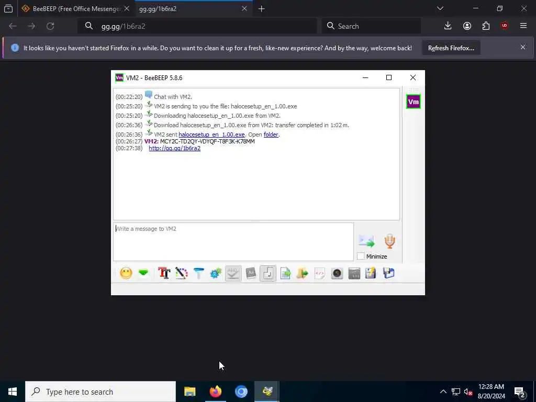
Task: Enable the Minimize checkbox
Action: 361,256
